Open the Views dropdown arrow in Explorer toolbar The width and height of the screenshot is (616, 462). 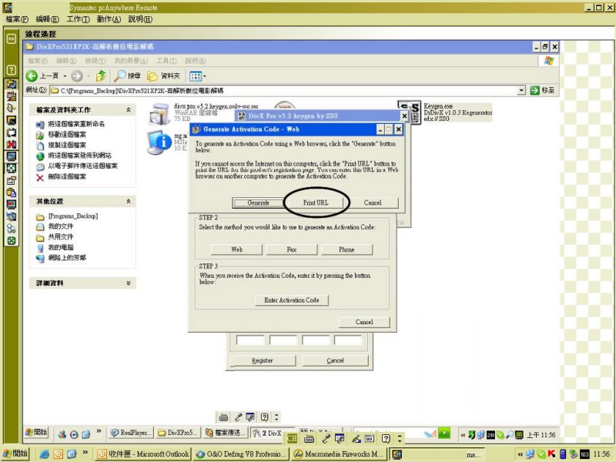[204, 75]
